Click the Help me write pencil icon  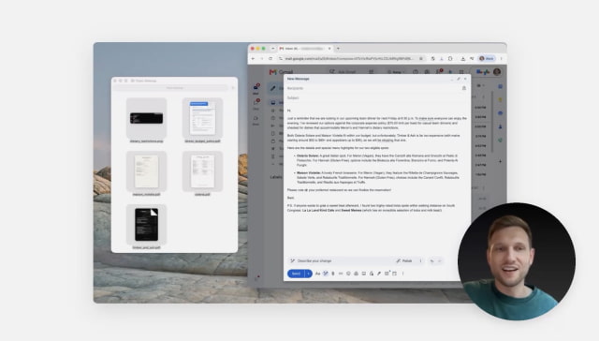[x=326, y=274]
